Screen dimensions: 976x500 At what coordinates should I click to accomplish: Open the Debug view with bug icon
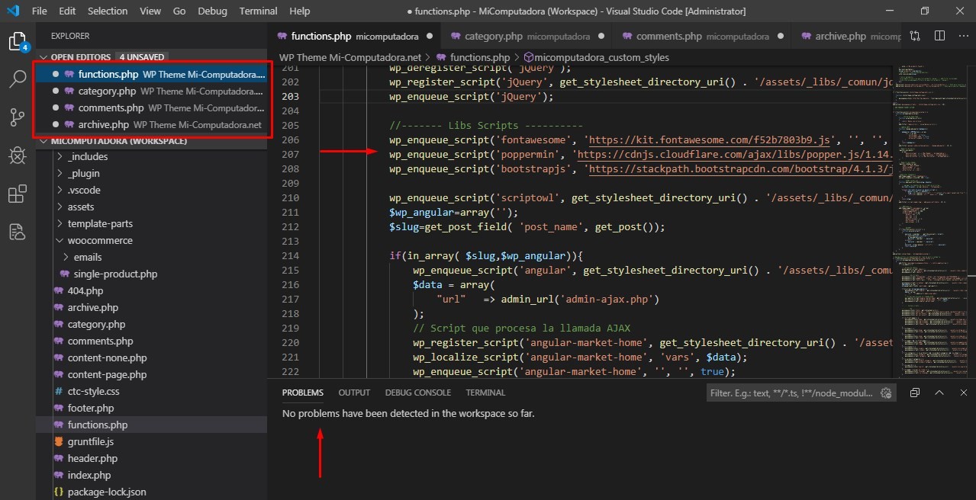pos(18,155)
